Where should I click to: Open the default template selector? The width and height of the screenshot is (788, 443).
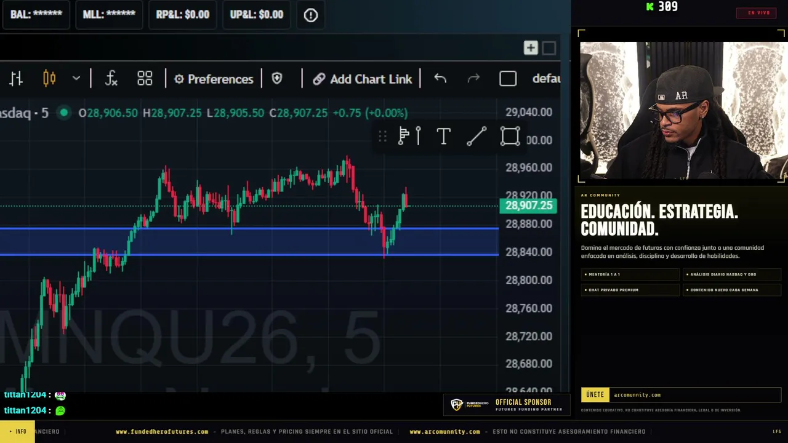pos(546,79)
